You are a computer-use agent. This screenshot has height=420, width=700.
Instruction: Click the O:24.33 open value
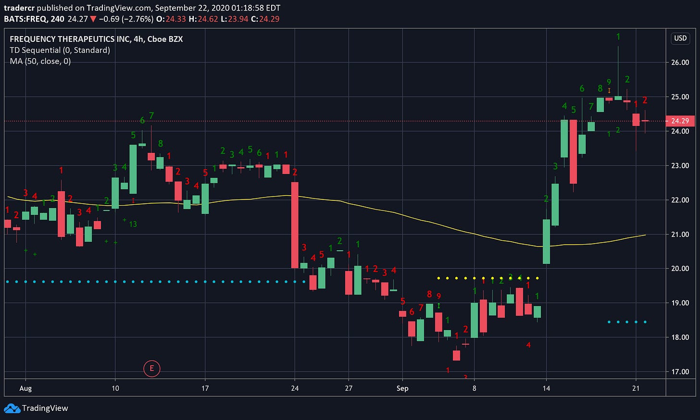click(x=171, y=19)
